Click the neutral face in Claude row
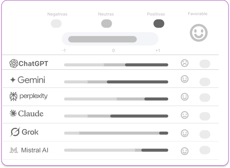This screenshot has width=230, height=168. 185,115
